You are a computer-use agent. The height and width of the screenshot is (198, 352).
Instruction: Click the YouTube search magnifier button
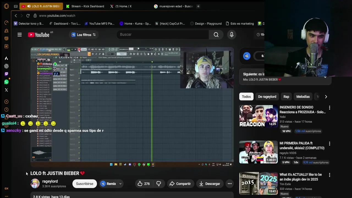[216, 35]
